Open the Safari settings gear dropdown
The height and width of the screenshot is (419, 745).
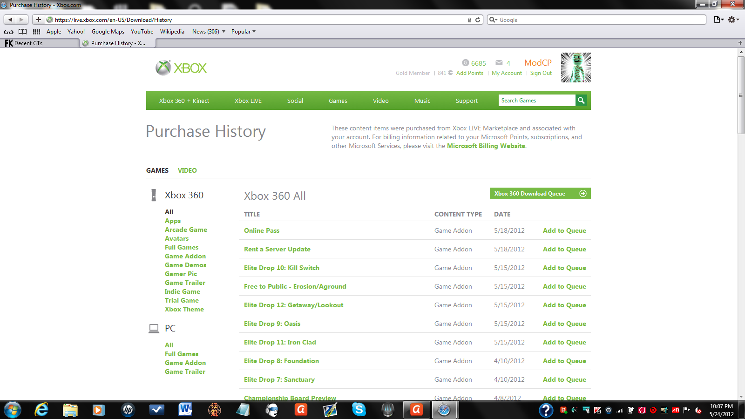[x=733, y=20]
